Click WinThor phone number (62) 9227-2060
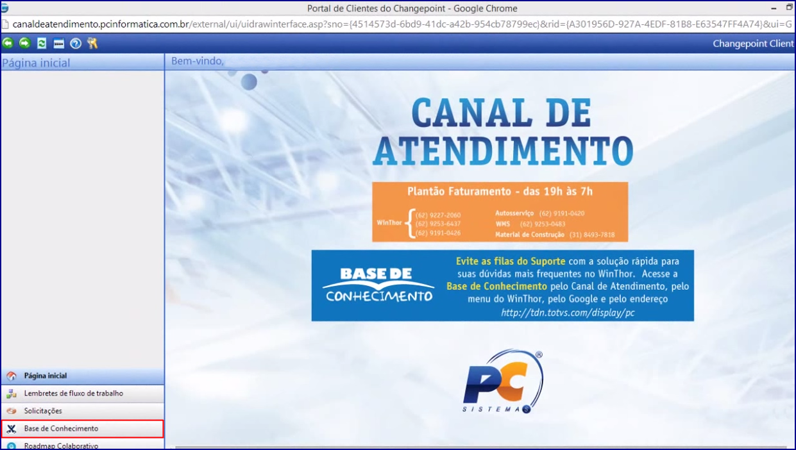This screenshot has height=450, width=796. click(x=438, y=215)
